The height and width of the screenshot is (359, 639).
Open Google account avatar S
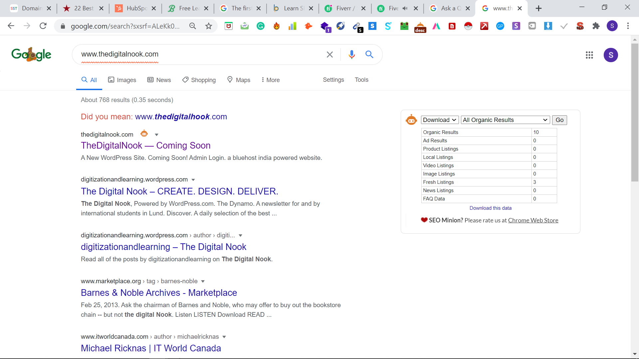click(x=611, y=55)
